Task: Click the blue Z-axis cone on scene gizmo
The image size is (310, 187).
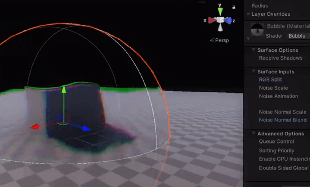Action: [x=229, y=21]
